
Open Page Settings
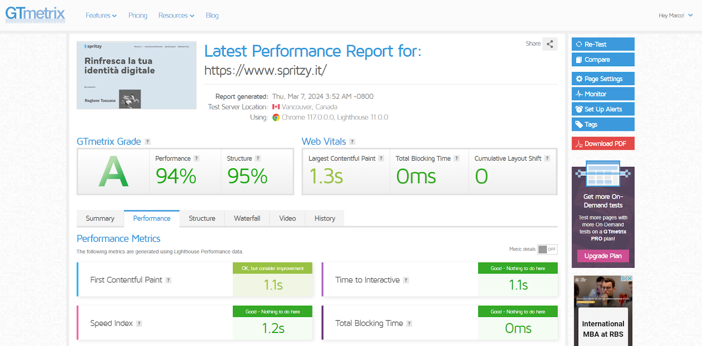point(603,79)
